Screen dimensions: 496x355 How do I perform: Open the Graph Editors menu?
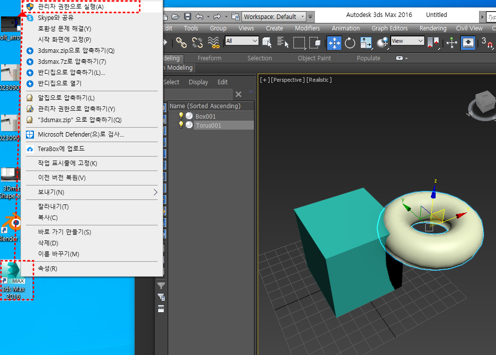pyautogui.click(x=389, y=28)
